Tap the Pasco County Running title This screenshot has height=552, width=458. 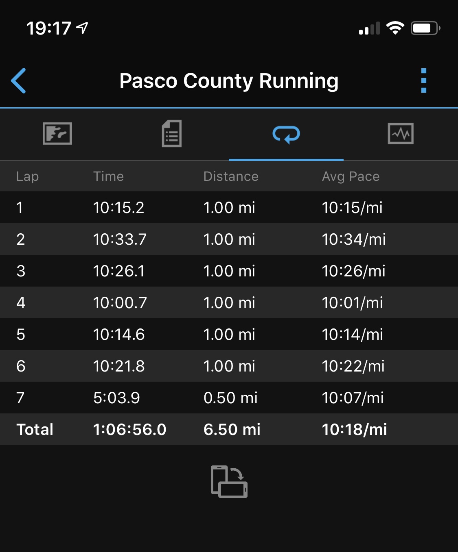point(229,80)
